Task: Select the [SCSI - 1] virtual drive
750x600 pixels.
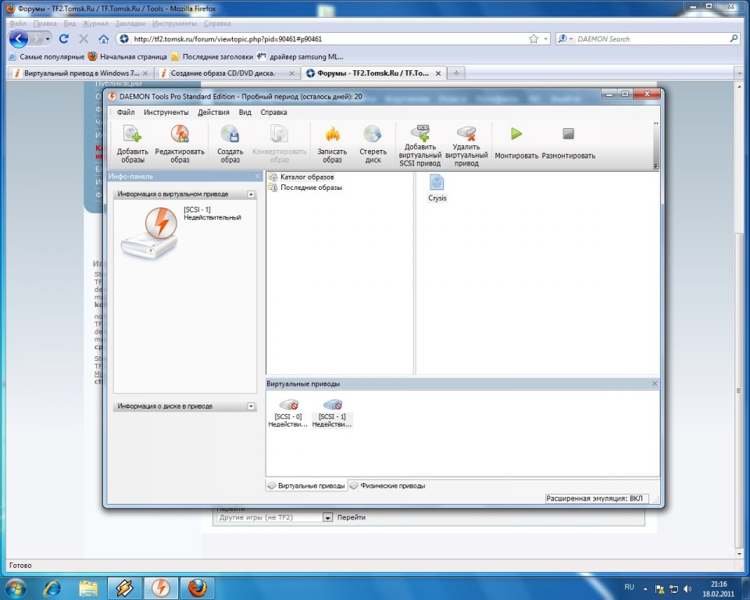Action: pyautogui.click(x=332, y=413)
